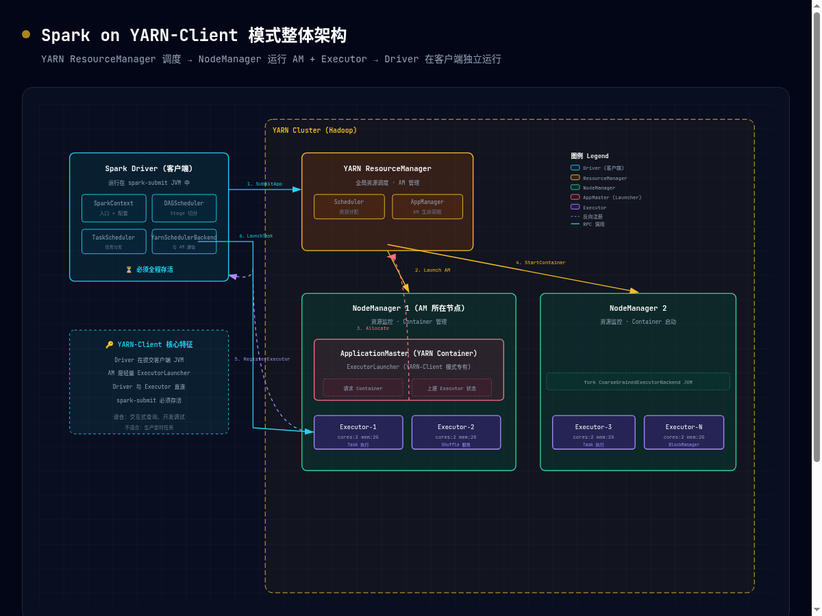
Task: Select the Scheduler box in ResourceManager
Action: [x=349, y=207]
